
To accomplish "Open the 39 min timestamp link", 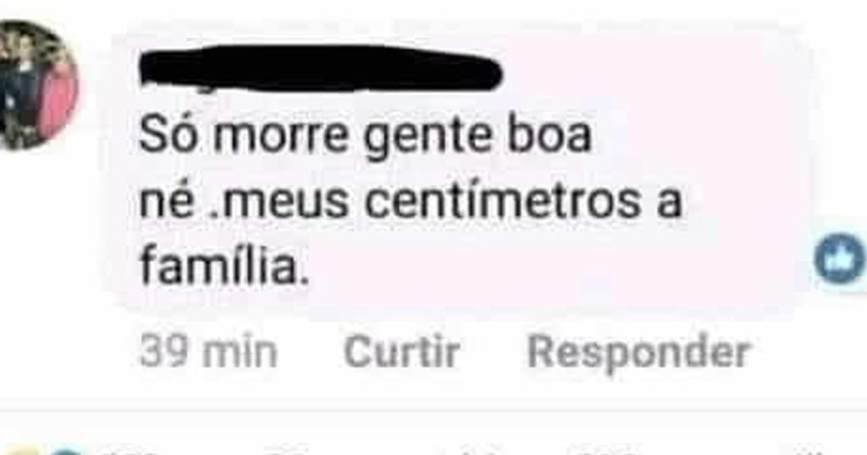I will click(208, 352).
